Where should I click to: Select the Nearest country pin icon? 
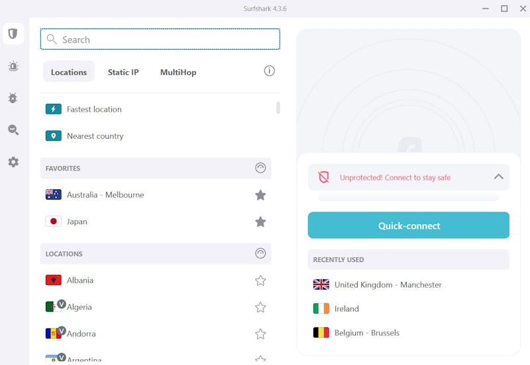click(x=54, y=136)
